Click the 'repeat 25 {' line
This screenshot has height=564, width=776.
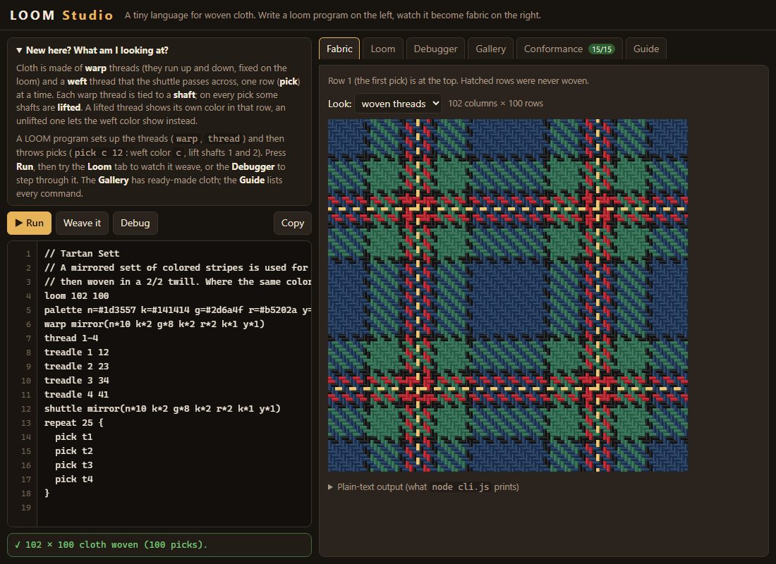point(74,422)
